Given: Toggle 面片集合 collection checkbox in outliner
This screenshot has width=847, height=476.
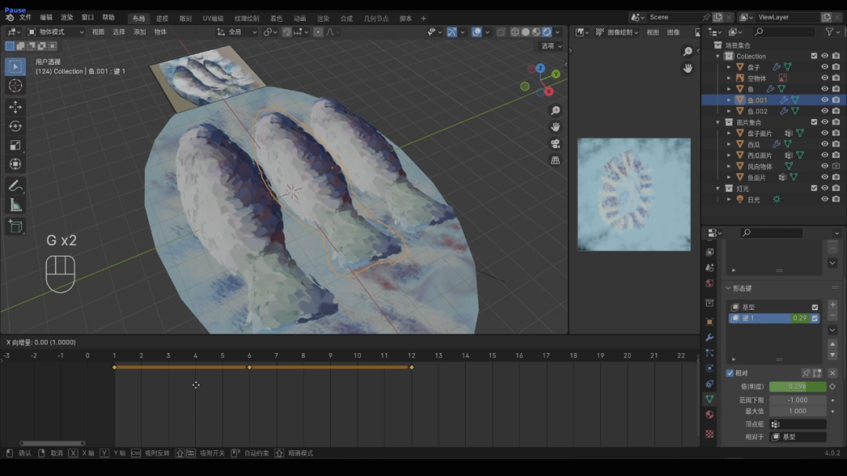Looking at the screenshot, I should click(x=814, y=122).
